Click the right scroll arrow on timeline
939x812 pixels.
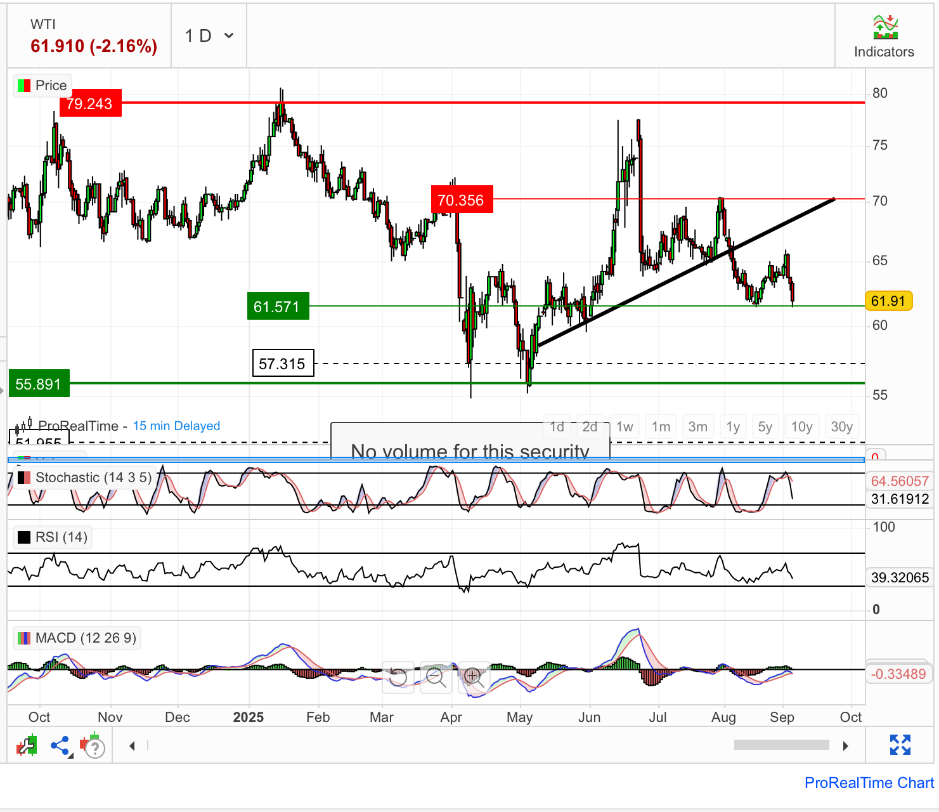(845, 745)
